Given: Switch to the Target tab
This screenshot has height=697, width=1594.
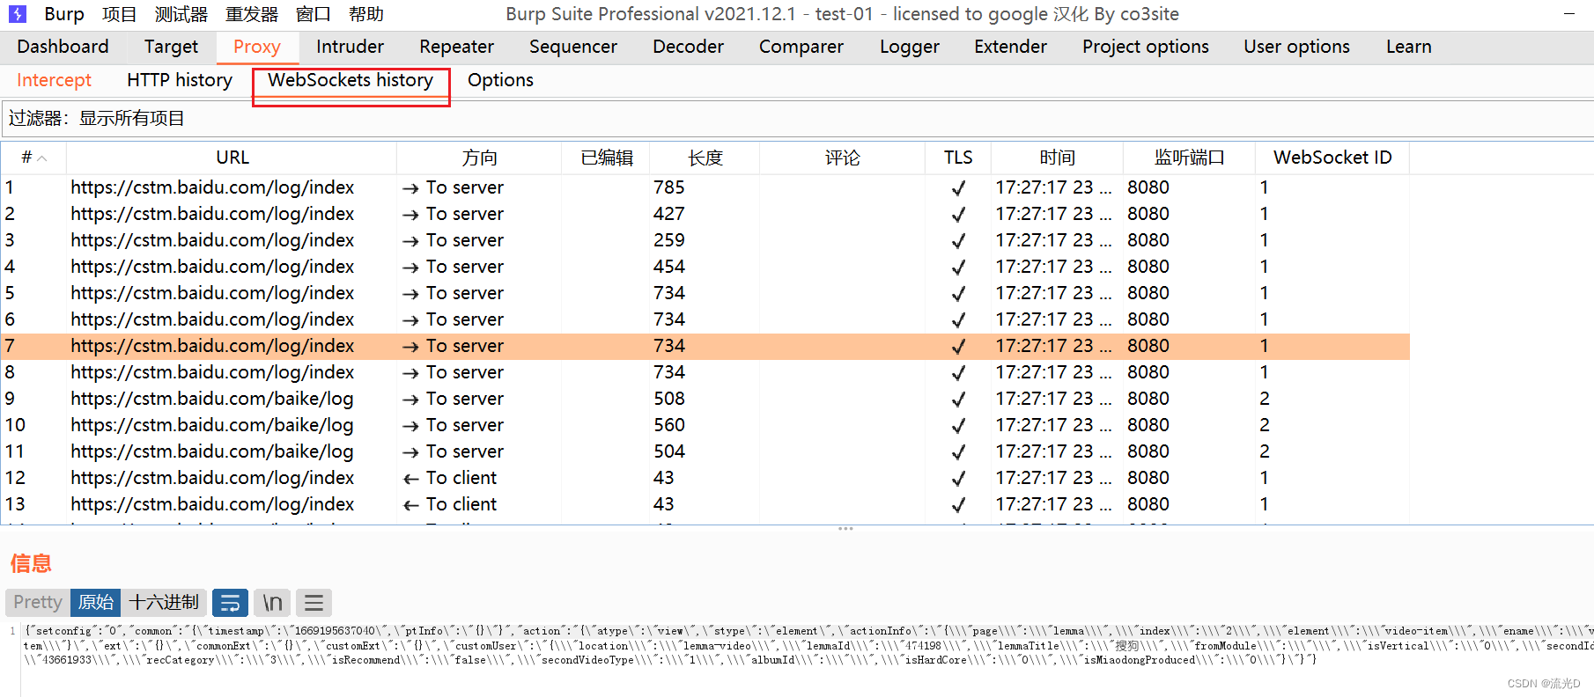Looking at the screenshot, I should (171, 47).
